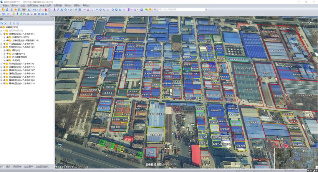Open dropdown arrow of the address search box

click(206, 10)
